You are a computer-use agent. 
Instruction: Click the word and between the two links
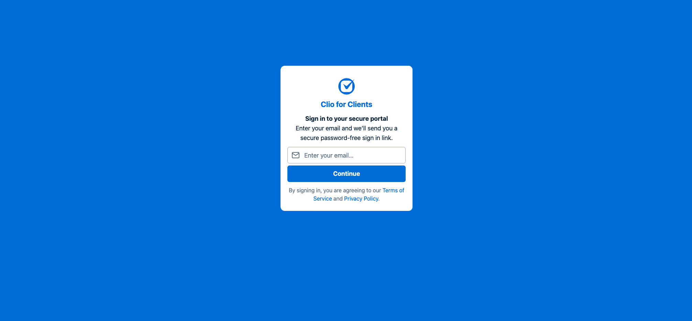click(x=338, y=199)
